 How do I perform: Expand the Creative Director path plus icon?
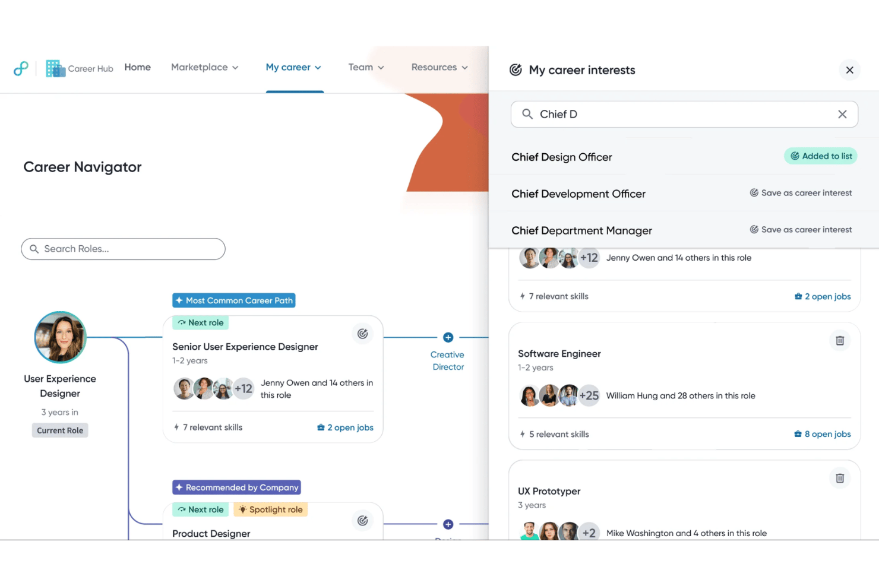pyautogui.click(x=448, y=337)
